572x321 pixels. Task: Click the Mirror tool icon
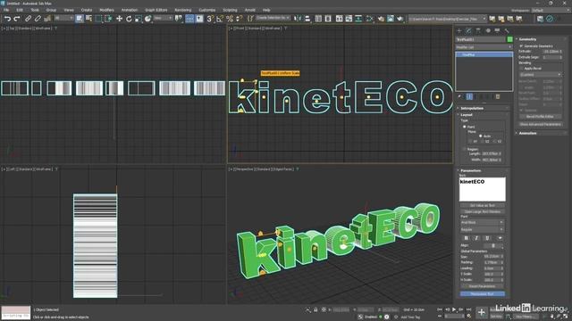pyautogui.click(x=298, y=19)
